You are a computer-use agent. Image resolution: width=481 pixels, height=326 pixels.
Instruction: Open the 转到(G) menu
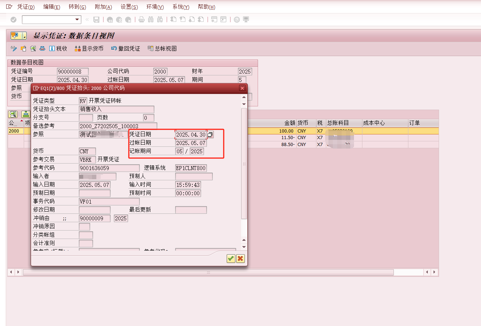77,7
